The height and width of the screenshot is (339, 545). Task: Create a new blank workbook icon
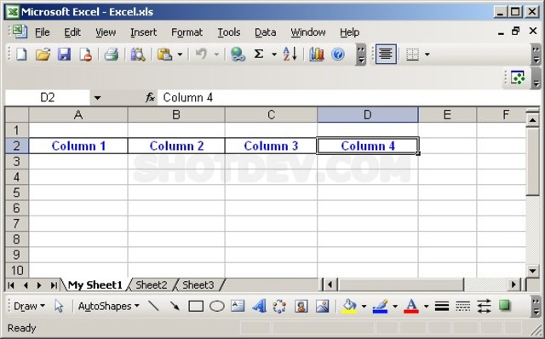pyautogui.click(x=21, y=55)
